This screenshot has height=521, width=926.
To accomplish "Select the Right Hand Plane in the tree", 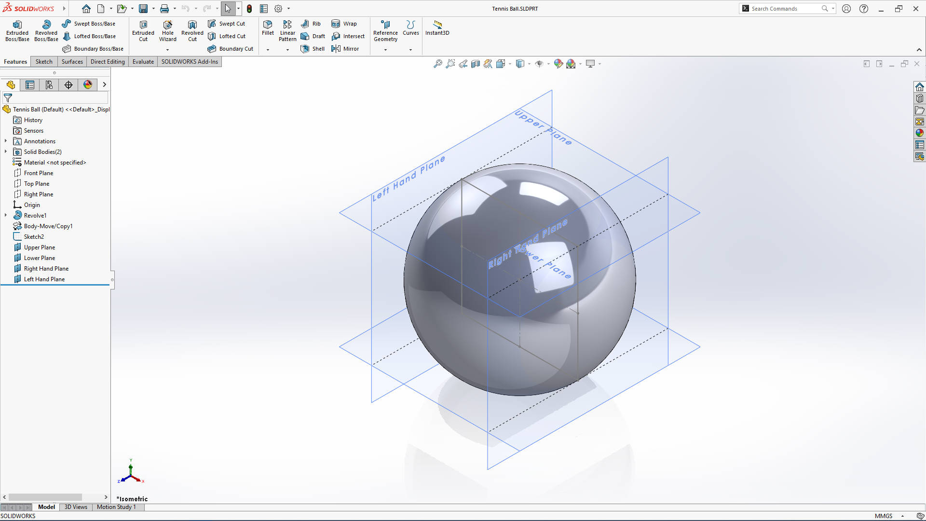I will click(46, 268).
